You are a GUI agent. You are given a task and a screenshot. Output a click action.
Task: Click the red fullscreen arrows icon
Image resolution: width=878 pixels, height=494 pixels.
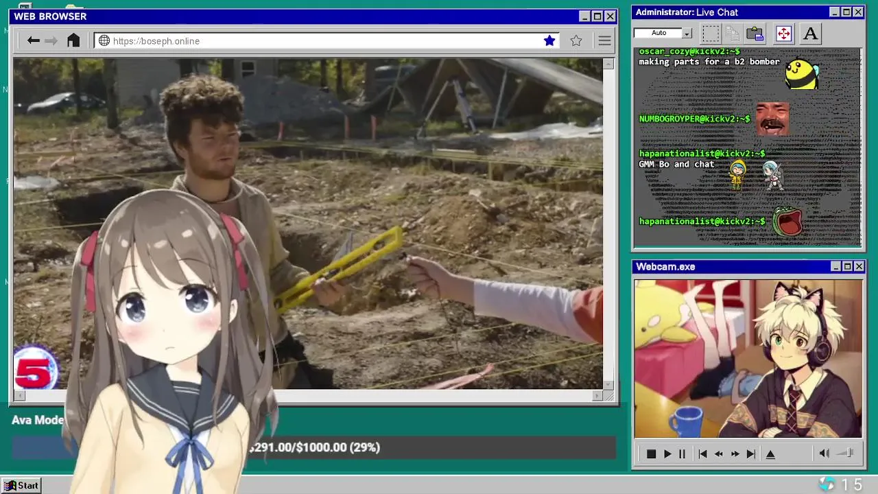pos(783,33)
